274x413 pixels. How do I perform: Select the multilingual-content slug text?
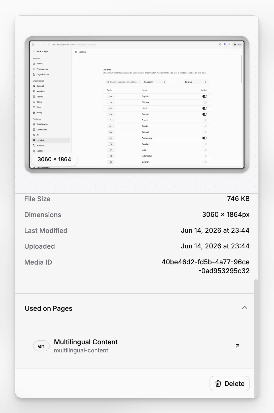[x=81, y=350]
